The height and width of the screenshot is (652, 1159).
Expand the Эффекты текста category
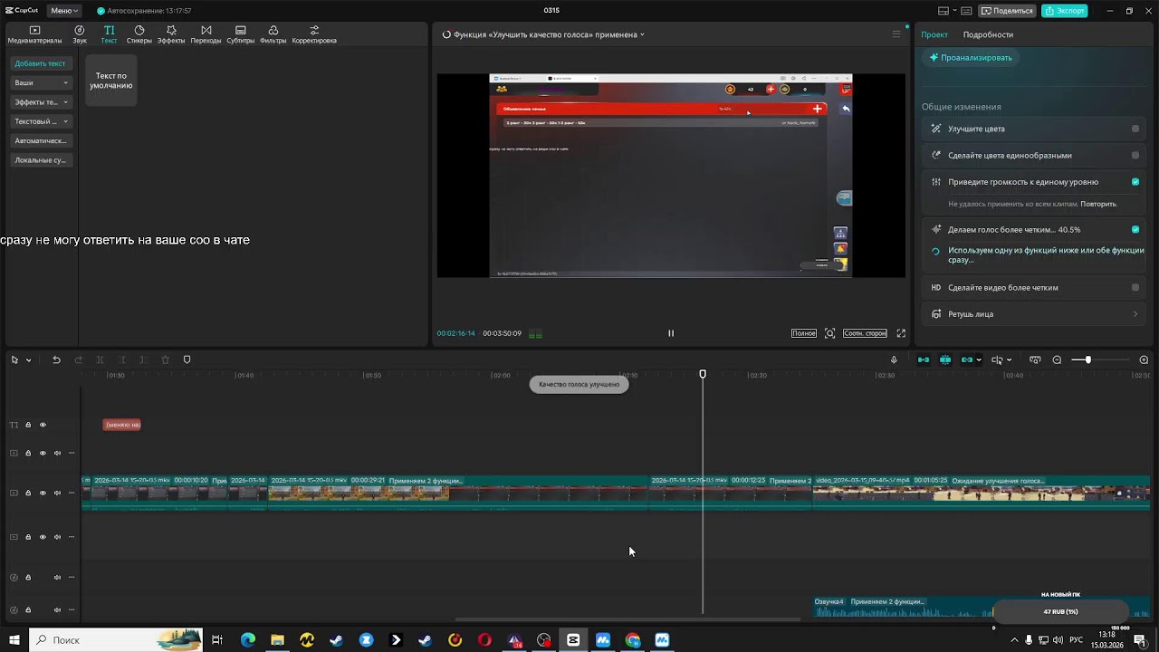tap(41, 102)
